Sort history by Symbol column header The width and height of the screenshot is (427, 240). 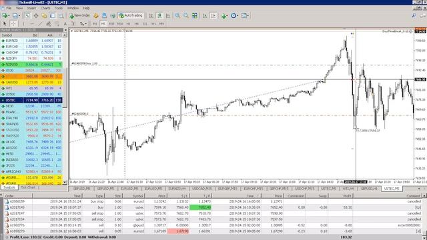coord(133,196)
